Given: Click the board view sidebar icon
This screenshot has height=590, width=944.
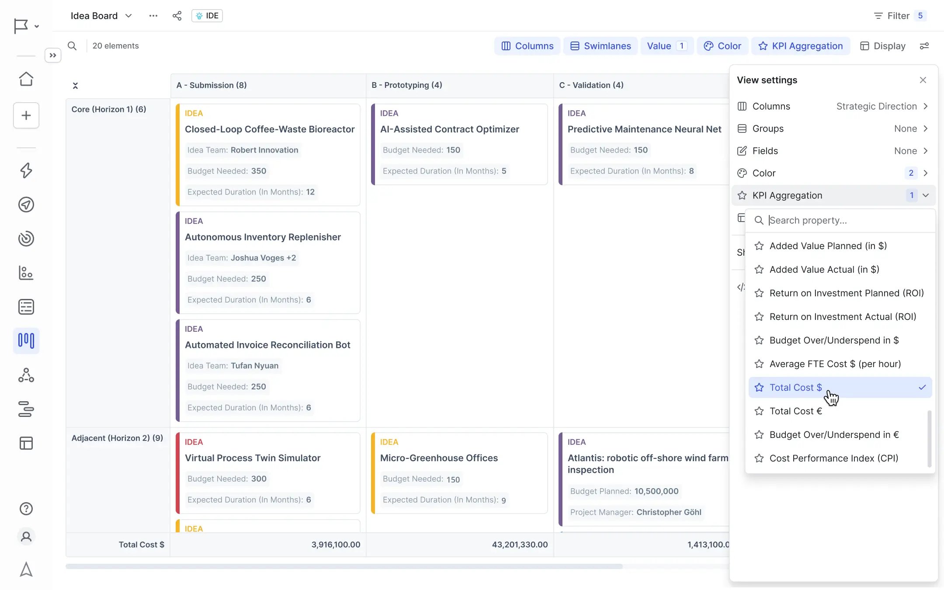Looking at the screenshot, I should click(x=26, y=340).
